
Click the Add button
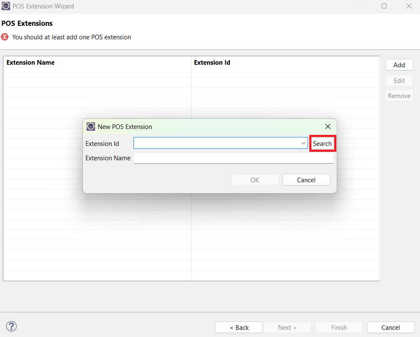pos(399,65)
